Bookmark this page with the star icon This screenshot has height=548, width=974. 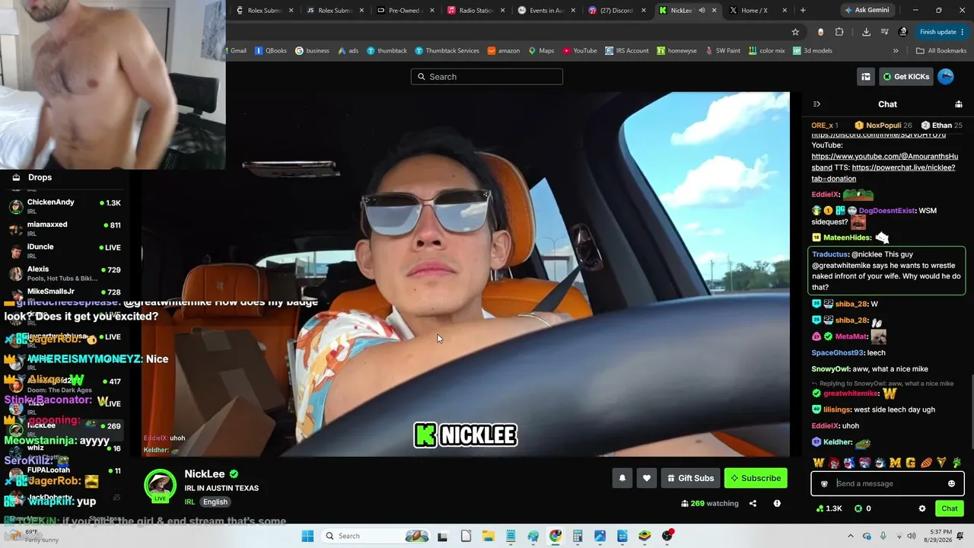tap(795, 32)
